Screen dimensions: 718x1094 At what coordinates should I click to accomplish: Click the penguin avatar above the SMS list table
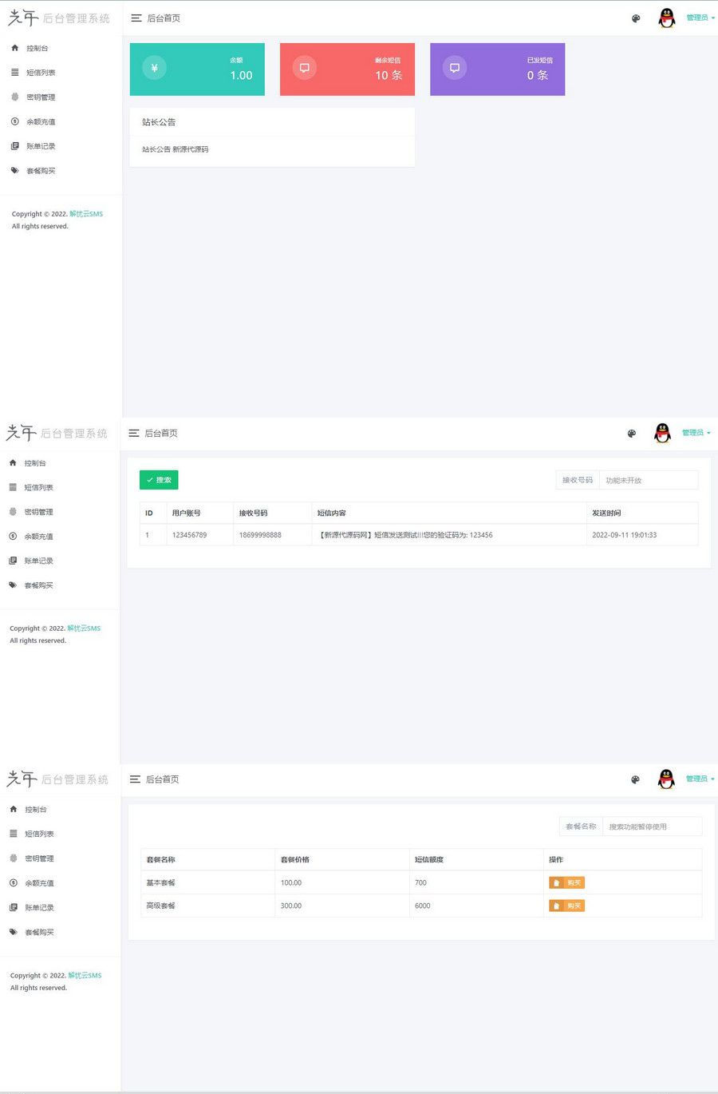click(662, 433)
